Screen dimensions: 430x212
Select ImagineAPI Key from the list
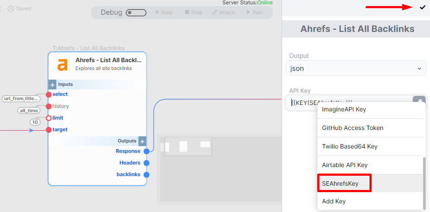pyautogui.click(x=370, y=110)
